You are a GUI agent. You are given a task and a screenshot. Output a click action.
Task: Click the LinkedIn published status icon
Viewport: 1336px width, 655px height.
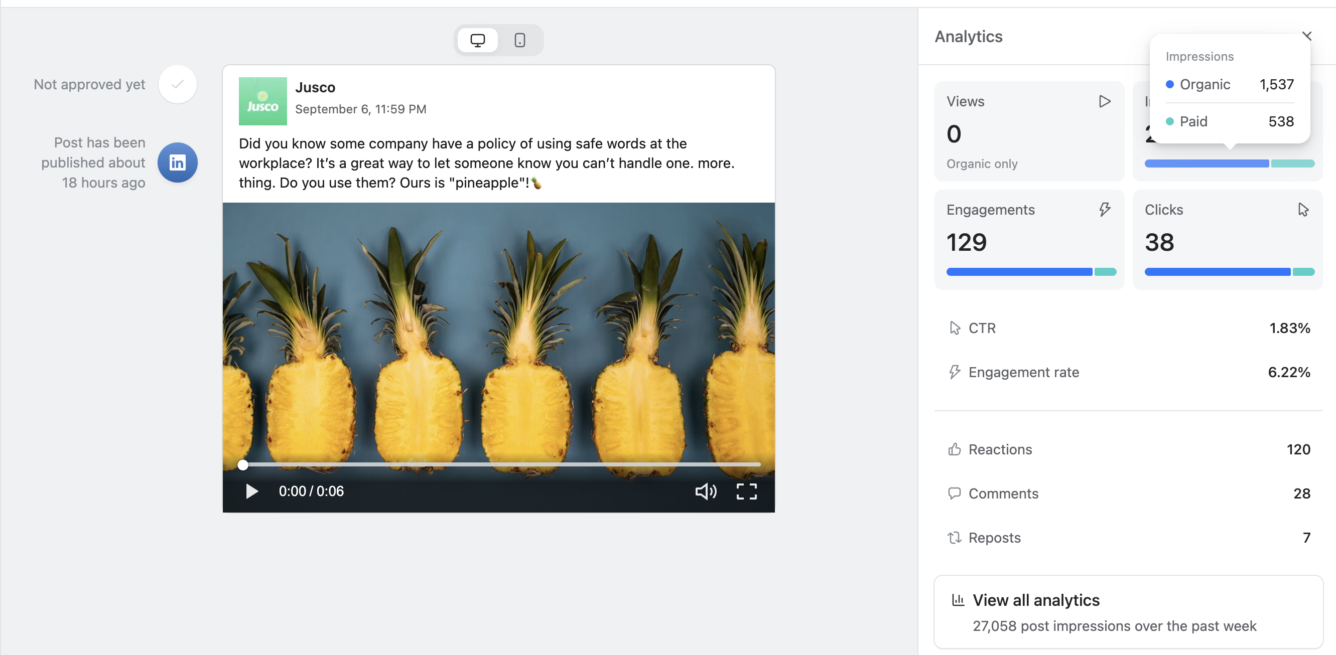pos(177,162)
